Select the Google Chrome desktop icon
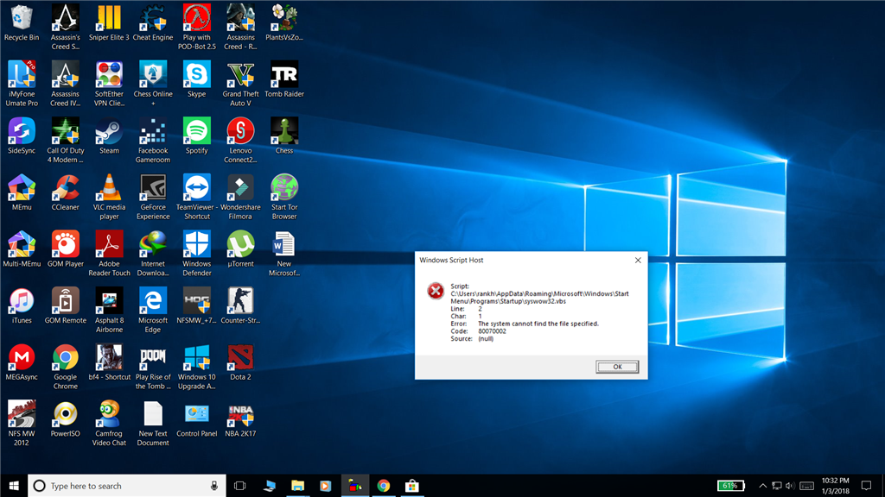Screen dimensions: 885x497 point(66,366)
